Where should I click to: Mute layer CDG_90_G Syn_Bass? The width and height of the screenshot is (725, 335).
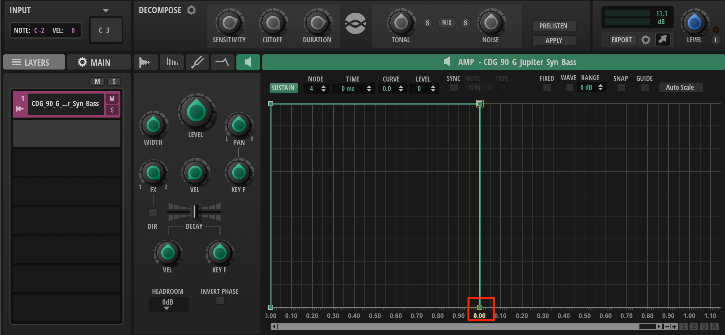tap(112, 99)
